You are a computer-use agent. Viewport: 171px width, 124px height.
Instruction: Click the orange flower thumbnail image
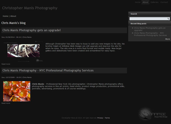17,91
